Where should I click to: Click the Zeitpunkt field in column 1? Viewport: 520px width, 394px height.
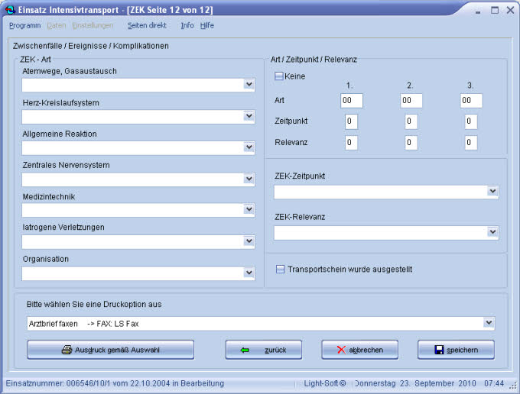pyautogui.click(x=351, y=121)
